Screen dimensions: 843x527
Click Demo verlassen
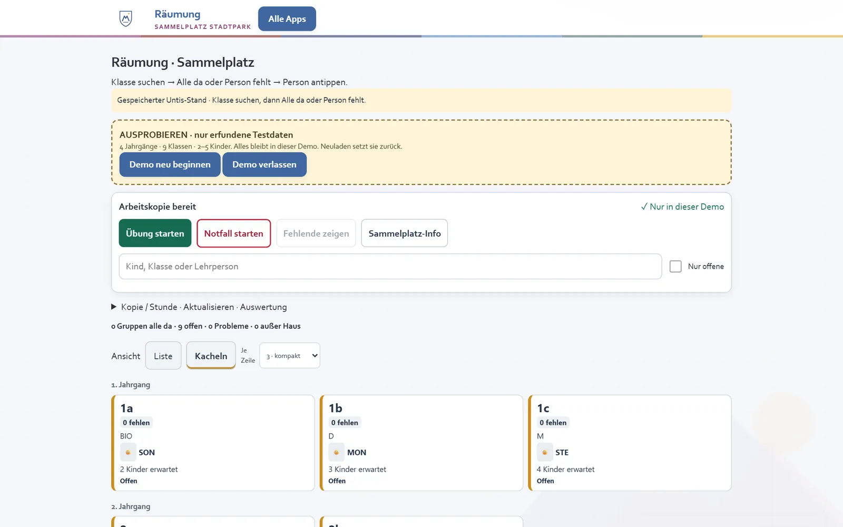264,164
